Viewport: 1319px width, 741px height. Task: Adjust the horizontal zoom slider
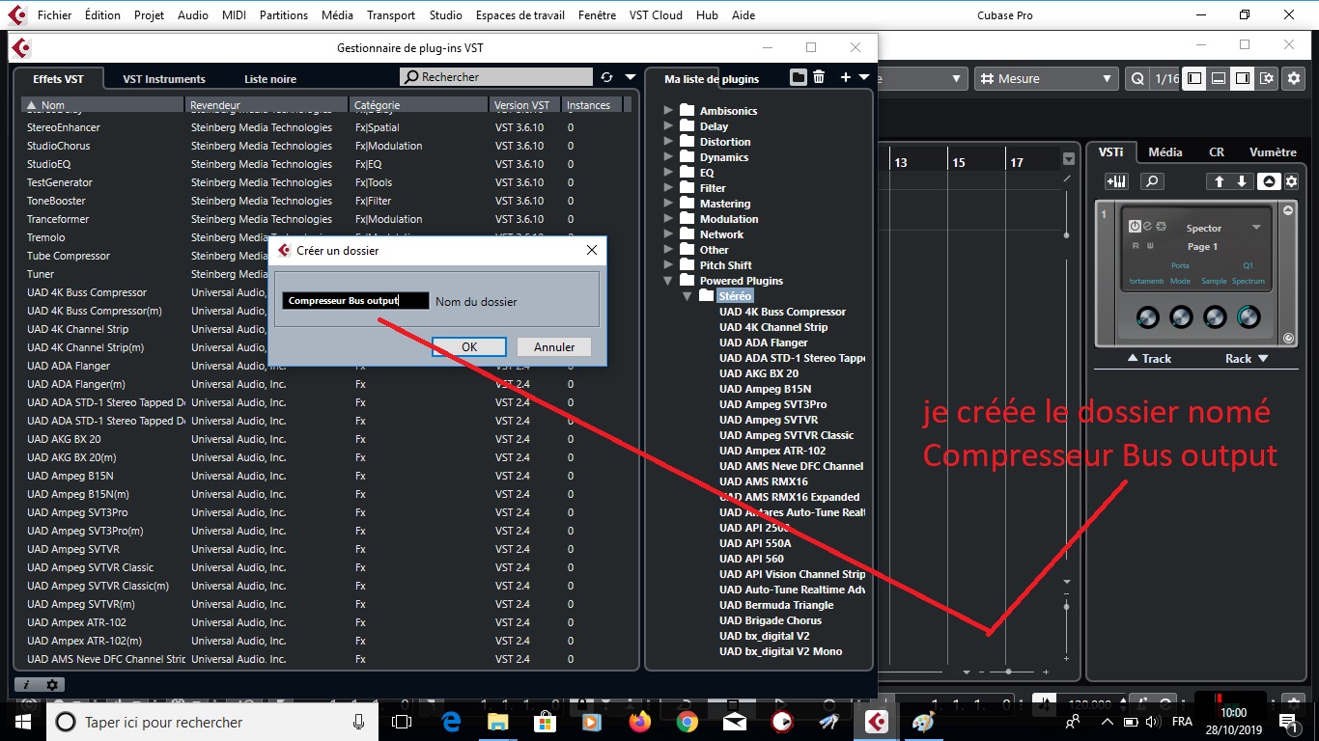pos(1007,671)
